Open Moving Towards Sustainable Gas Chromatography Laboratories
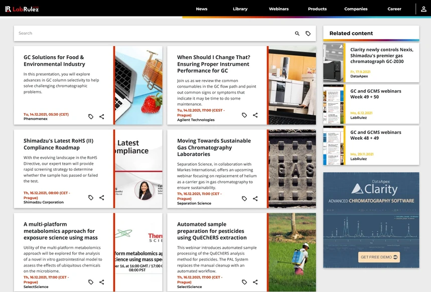 click(x=214, y=147)
